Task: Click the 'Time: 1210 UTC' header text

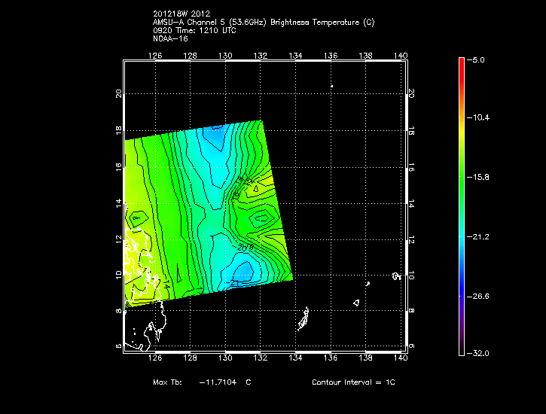Action: tap(206, 30)
